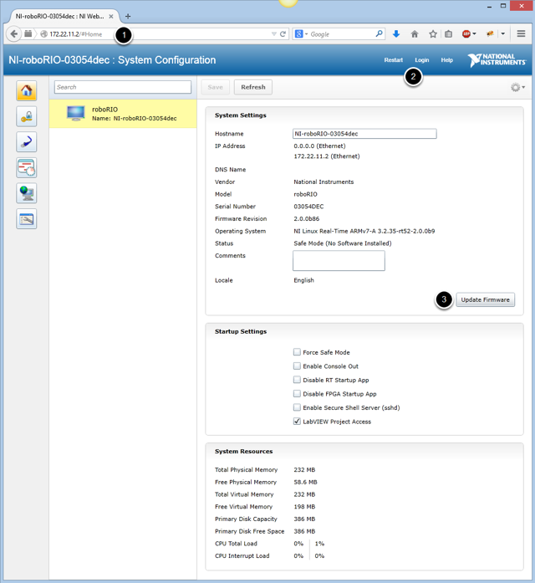535x583 pixels.
Task: Enable Secure Shell Server (sshd) checkbox
Action: coord(297,407)
